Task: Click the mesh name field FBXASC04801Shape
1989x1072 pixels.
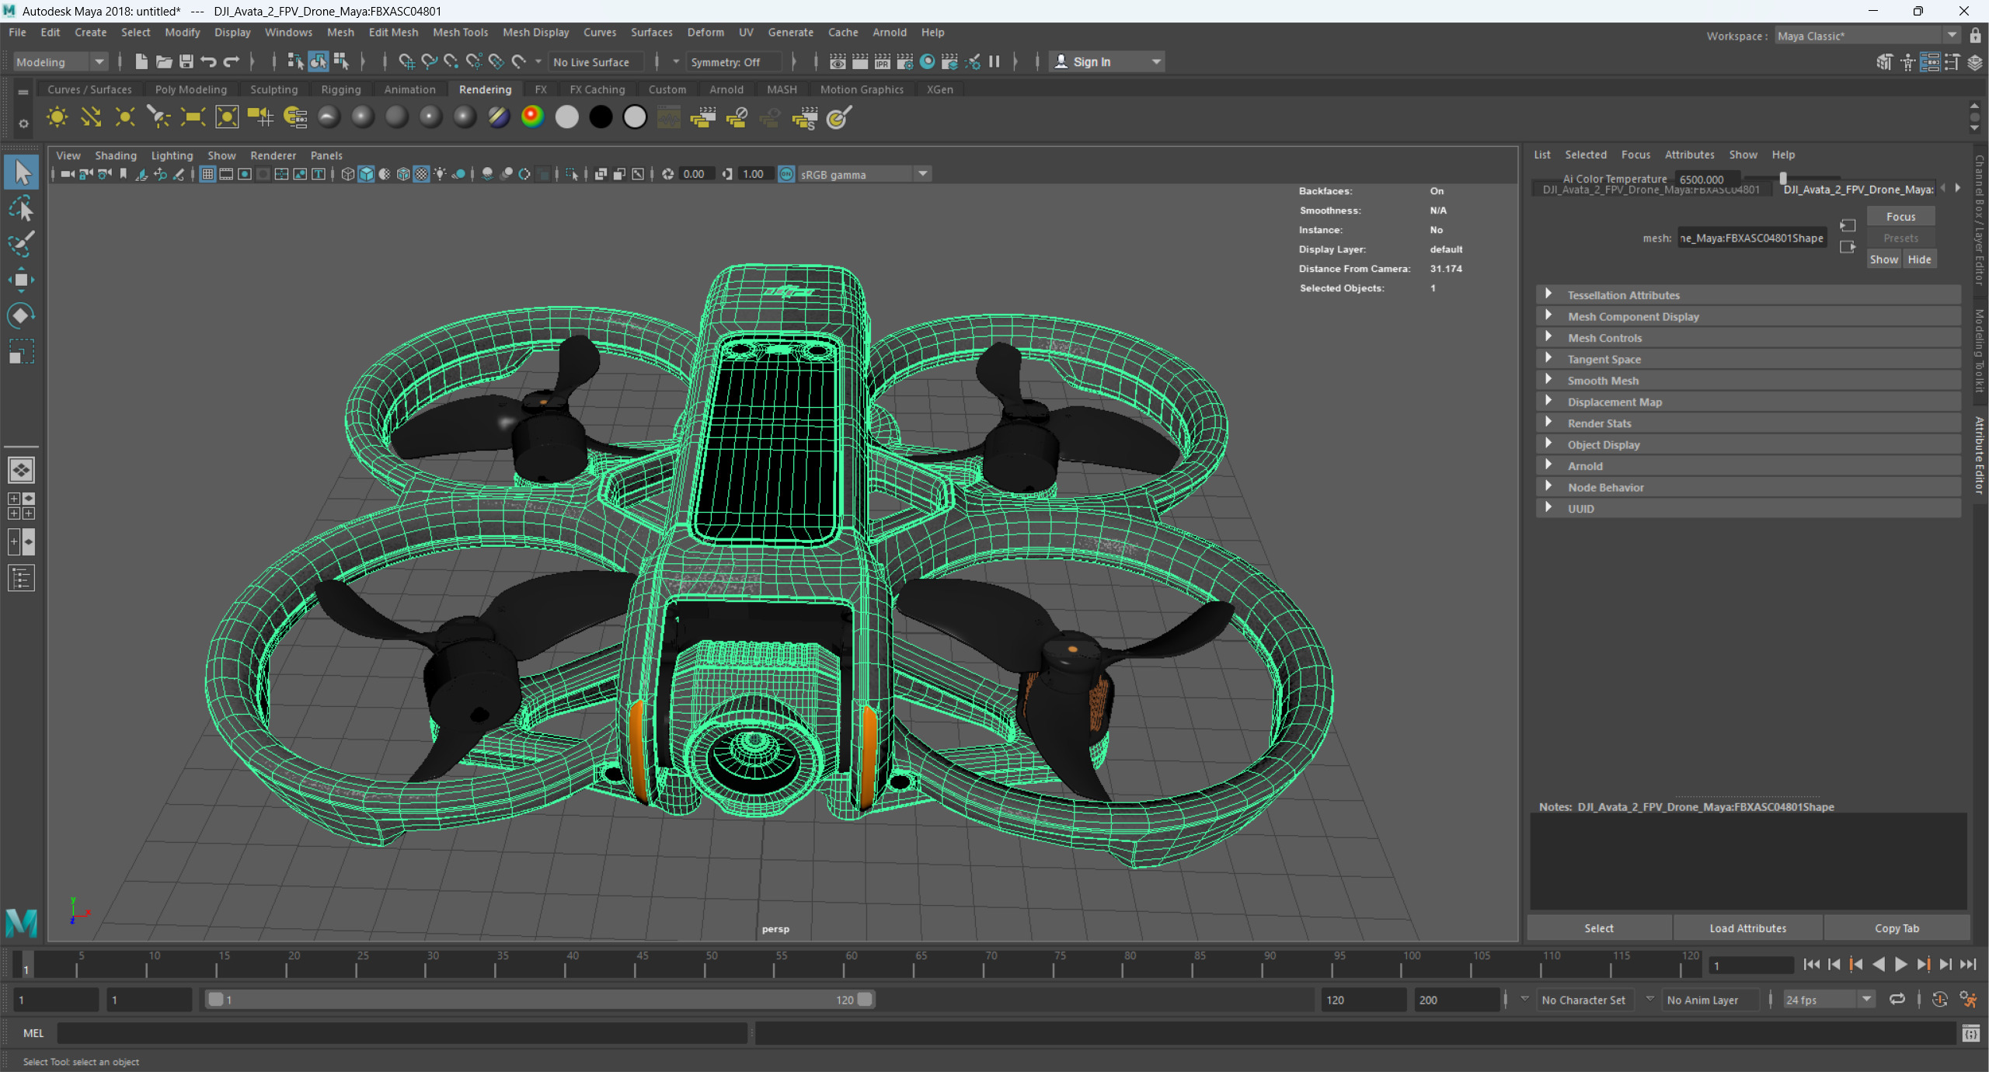Action: click(1751, 238)
